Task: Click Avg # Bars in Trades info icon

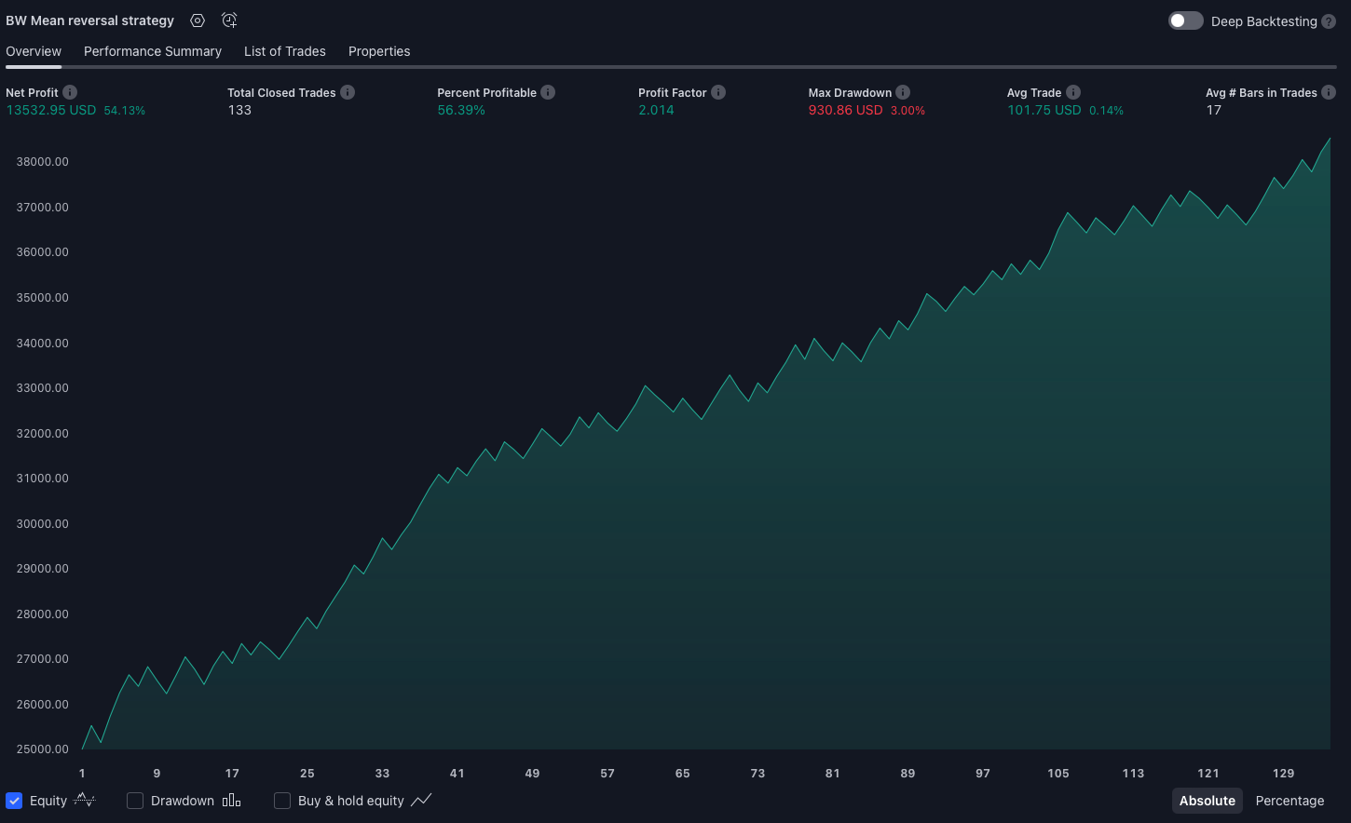Action: tap(1329, 92)
